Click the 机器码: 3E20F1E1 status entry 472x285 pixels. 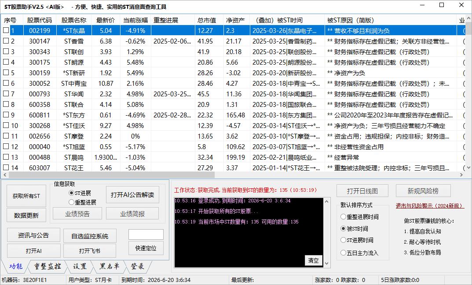pyautogui.click(x=24, y=280)
